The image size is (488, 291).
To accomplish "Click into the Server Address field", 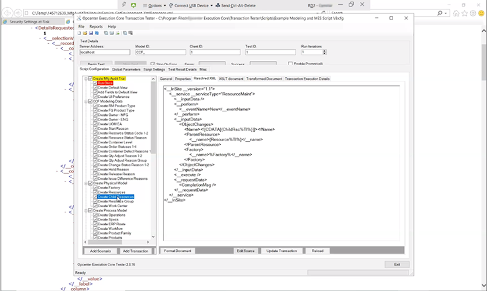I will (x=104, y=52).
